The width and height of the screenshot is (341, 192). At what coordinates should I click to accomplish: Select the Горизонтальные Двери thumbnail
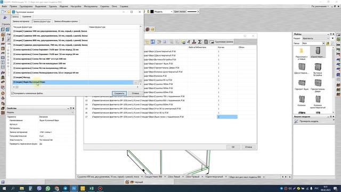click(318, 86)
